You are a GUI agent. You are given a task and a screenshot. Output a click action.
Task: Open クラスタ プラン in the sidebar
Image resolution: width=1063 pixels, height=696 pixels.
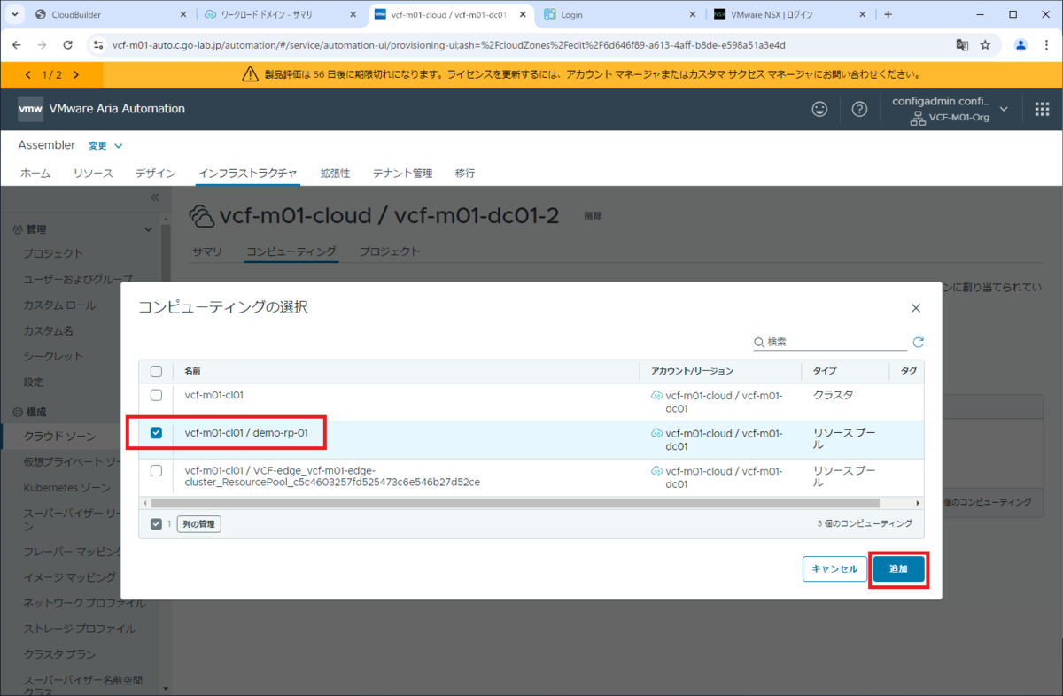click(x=59, y=654)
